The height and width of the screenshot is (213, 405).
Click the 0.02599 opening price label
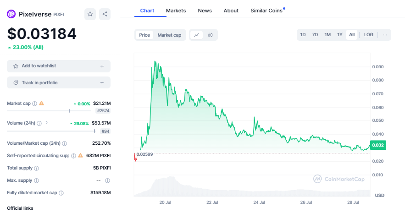click(144, 154)
